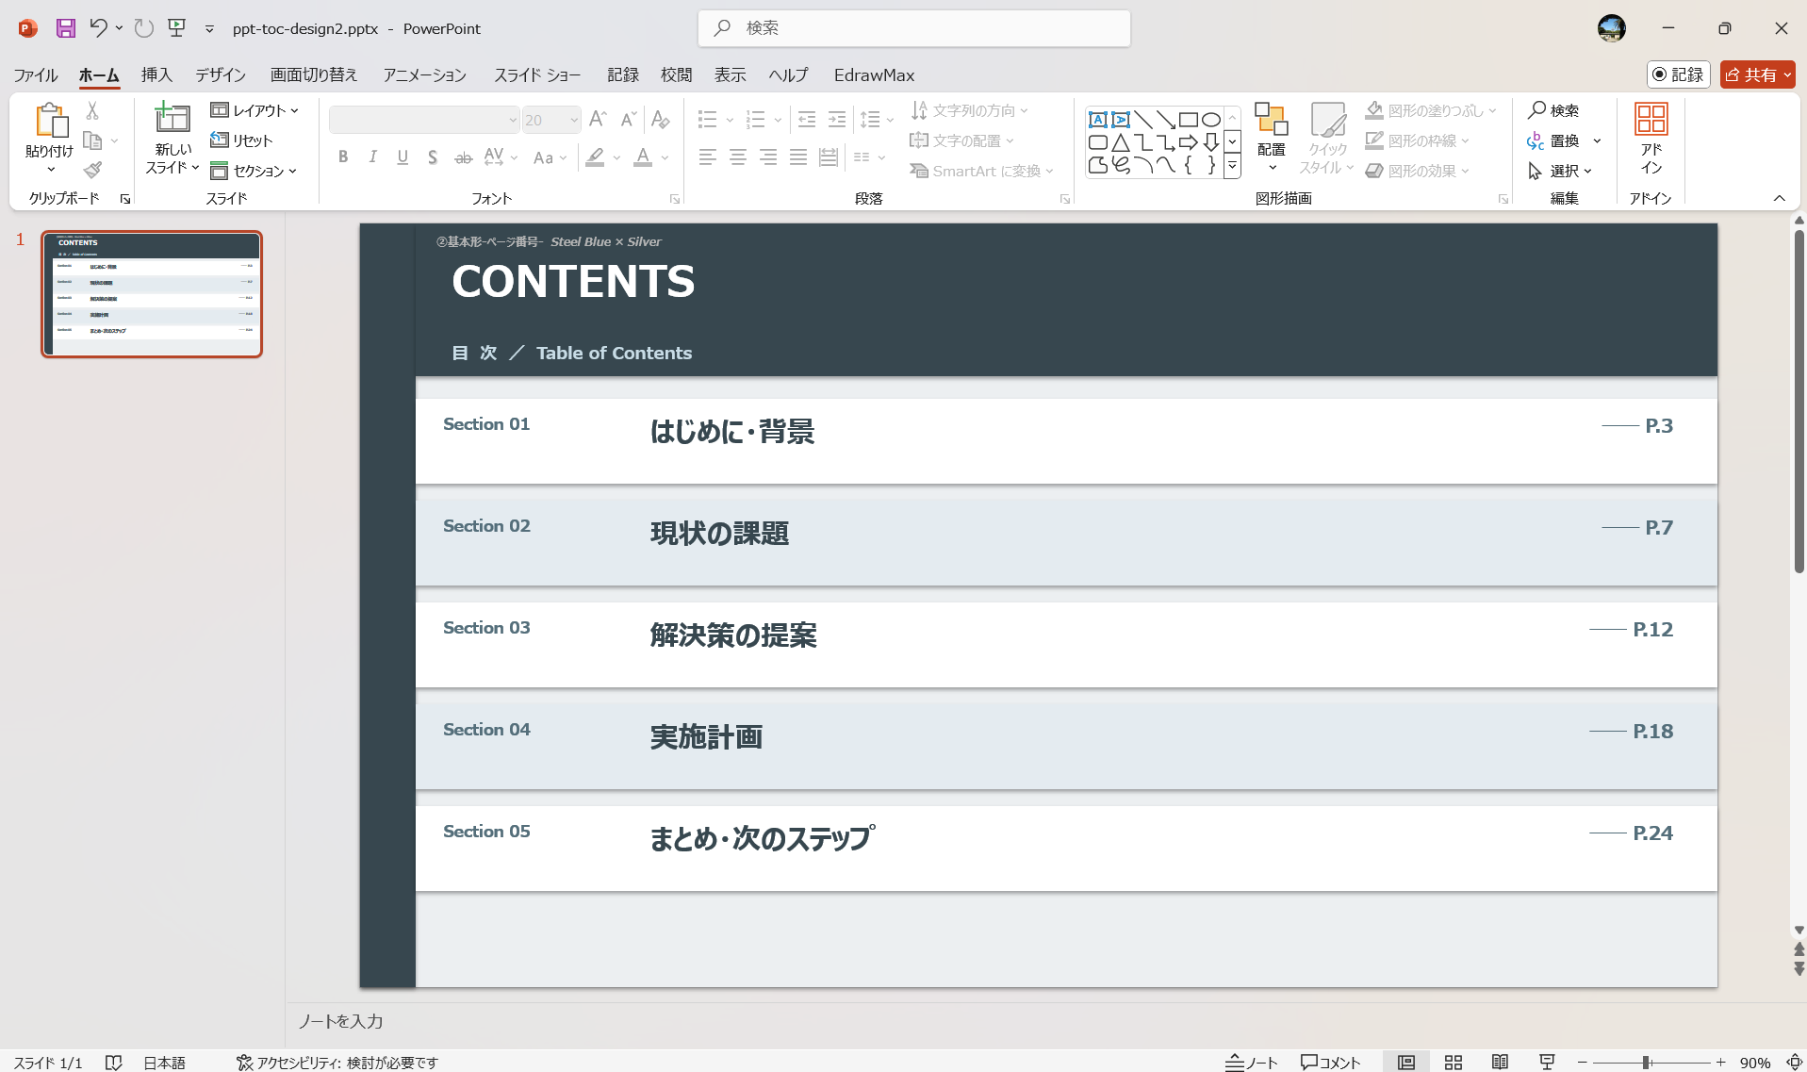Screen dimensions: 1807x1072
Task: Select slide 1 thumbnail
Action: pyautogui.click(x=152, y=294)
